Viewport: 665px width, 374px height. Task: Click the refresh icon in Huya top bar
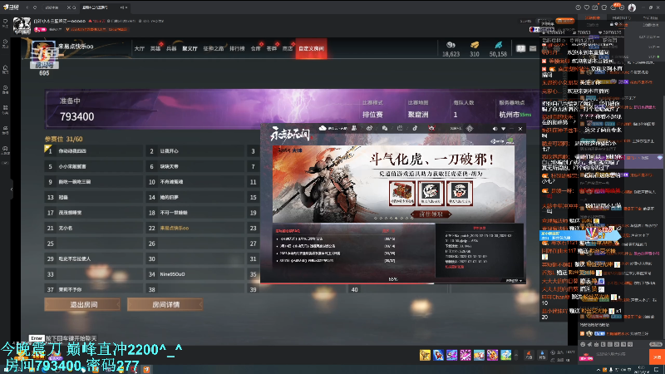(35, 7)
